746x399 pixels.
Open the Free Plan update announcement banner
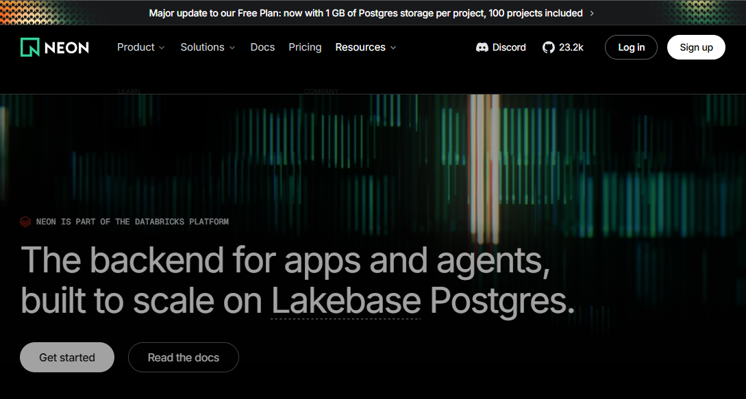371,13
